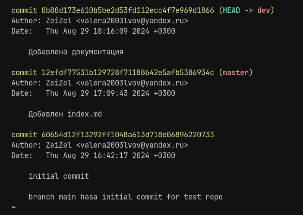Click the date 16:42:17 line

tap(93, 156)
